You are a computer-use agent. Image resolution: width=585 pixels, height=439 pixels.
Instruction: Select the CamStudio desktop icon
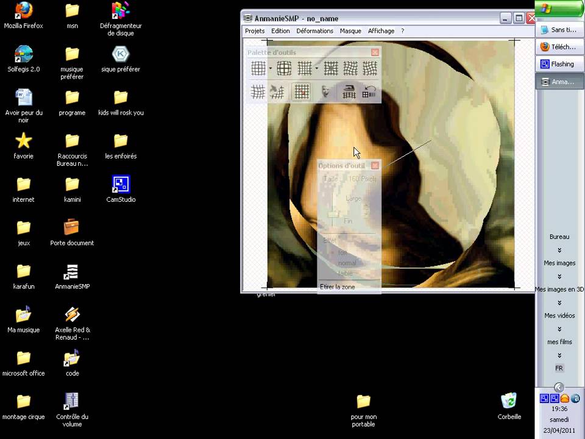(x=121, y=189)
